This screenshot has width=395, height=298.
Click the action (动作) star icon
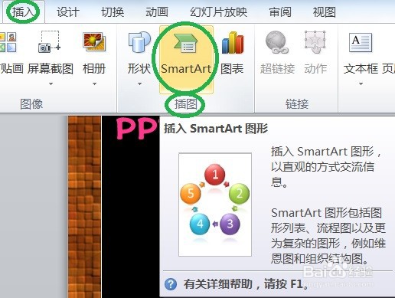click(x=315, y=42)
